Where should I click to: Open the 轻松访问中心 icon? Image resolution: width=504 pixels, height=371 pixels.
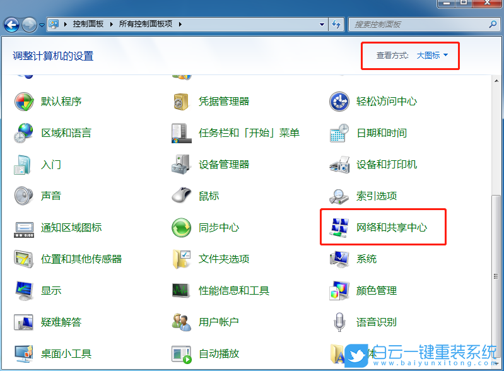click(x=339, y=102)
